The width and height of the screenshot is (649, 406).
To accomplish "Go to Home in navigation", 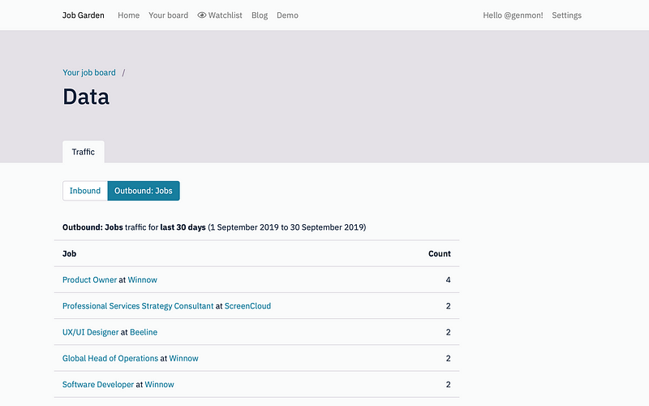I will [129, 15].
